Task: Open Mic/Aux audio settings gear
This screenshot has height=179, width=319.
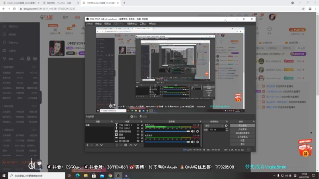Action: pyautogui.click(x=197, y=131)
